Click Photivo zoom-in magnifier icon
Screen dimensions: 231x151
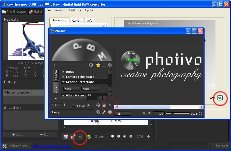pos(150,113)
